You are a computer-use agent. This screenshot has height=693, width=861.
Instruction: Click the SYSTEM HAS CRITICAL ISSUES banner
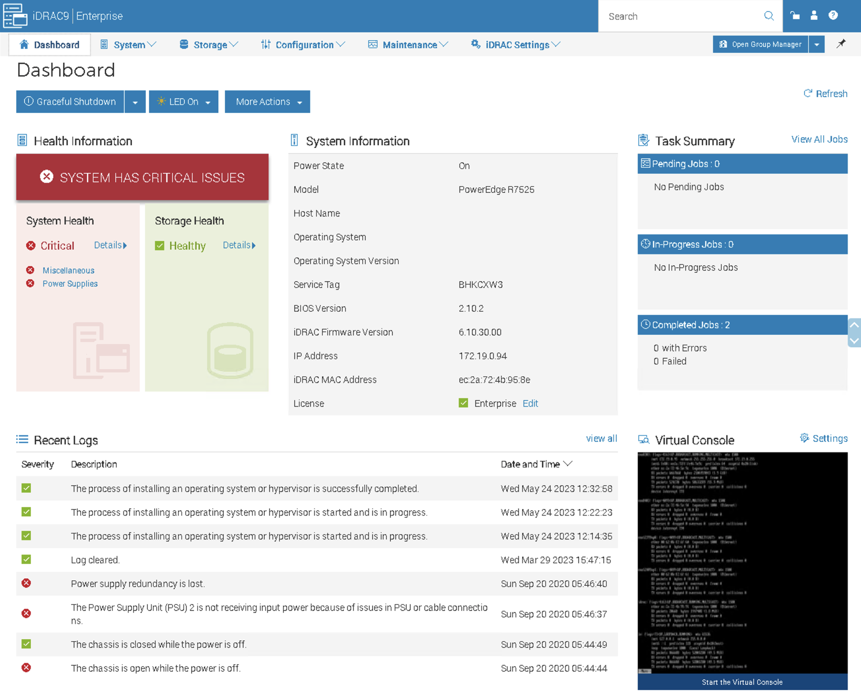[x=142, y=177]
